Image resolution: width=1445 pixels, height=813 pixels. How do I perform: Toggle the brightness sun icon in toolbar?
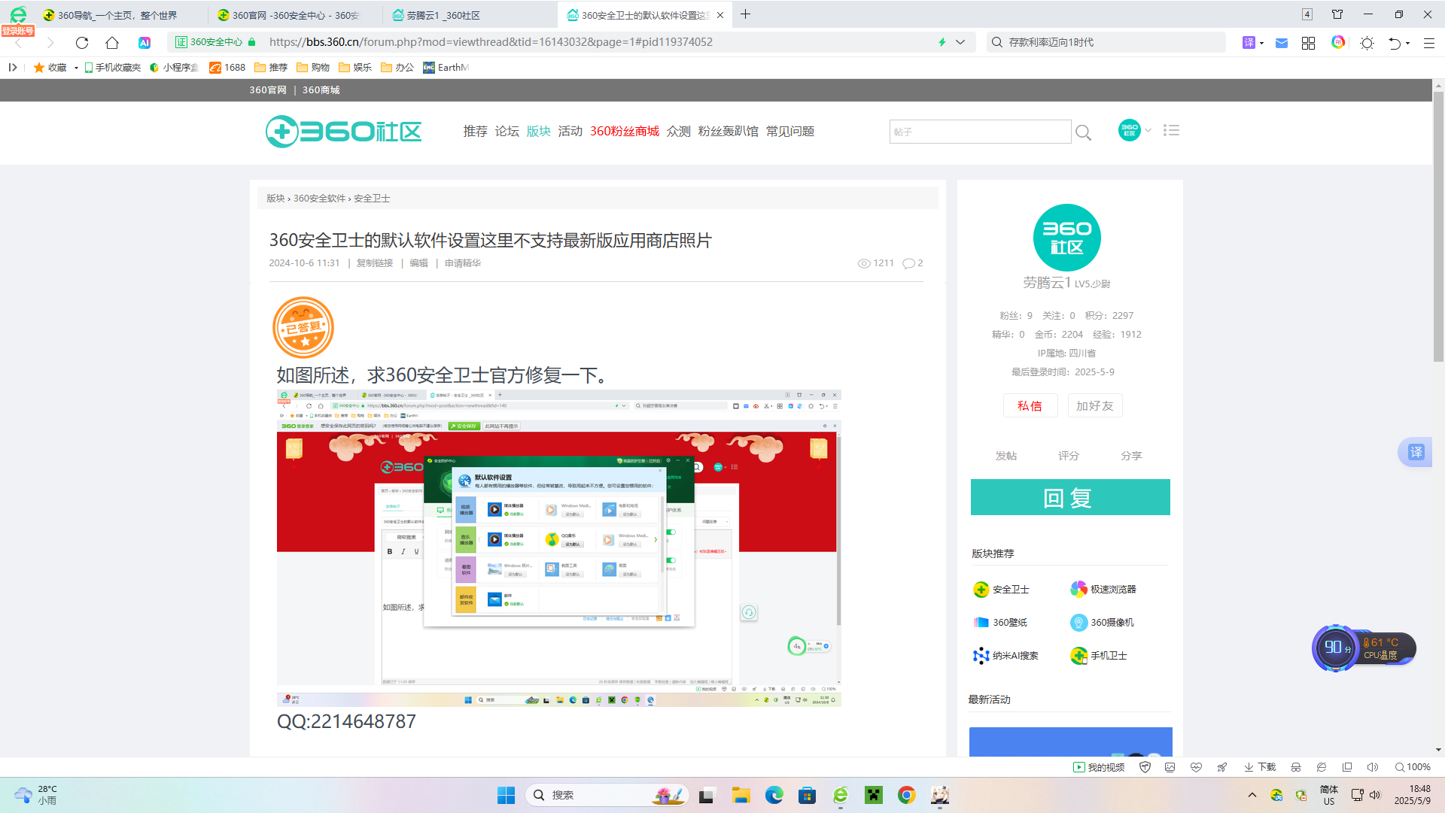tap(1367, 43)
